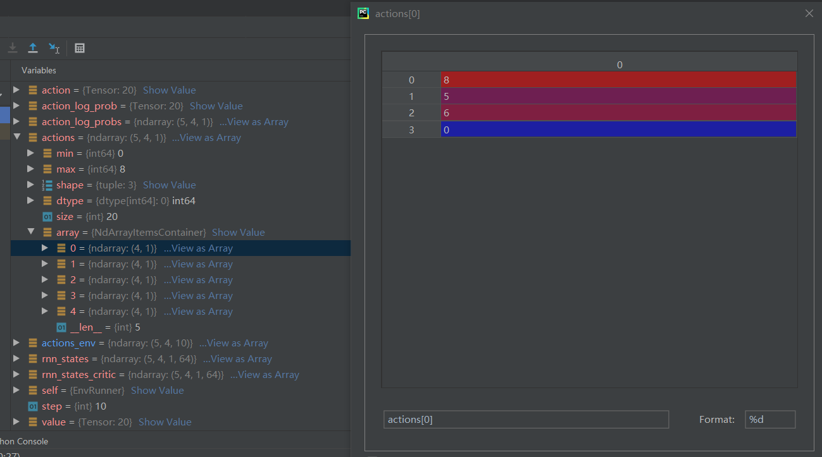Expand array item 0 node
Screen dimensions: 822x457
[x=44, y=248]
